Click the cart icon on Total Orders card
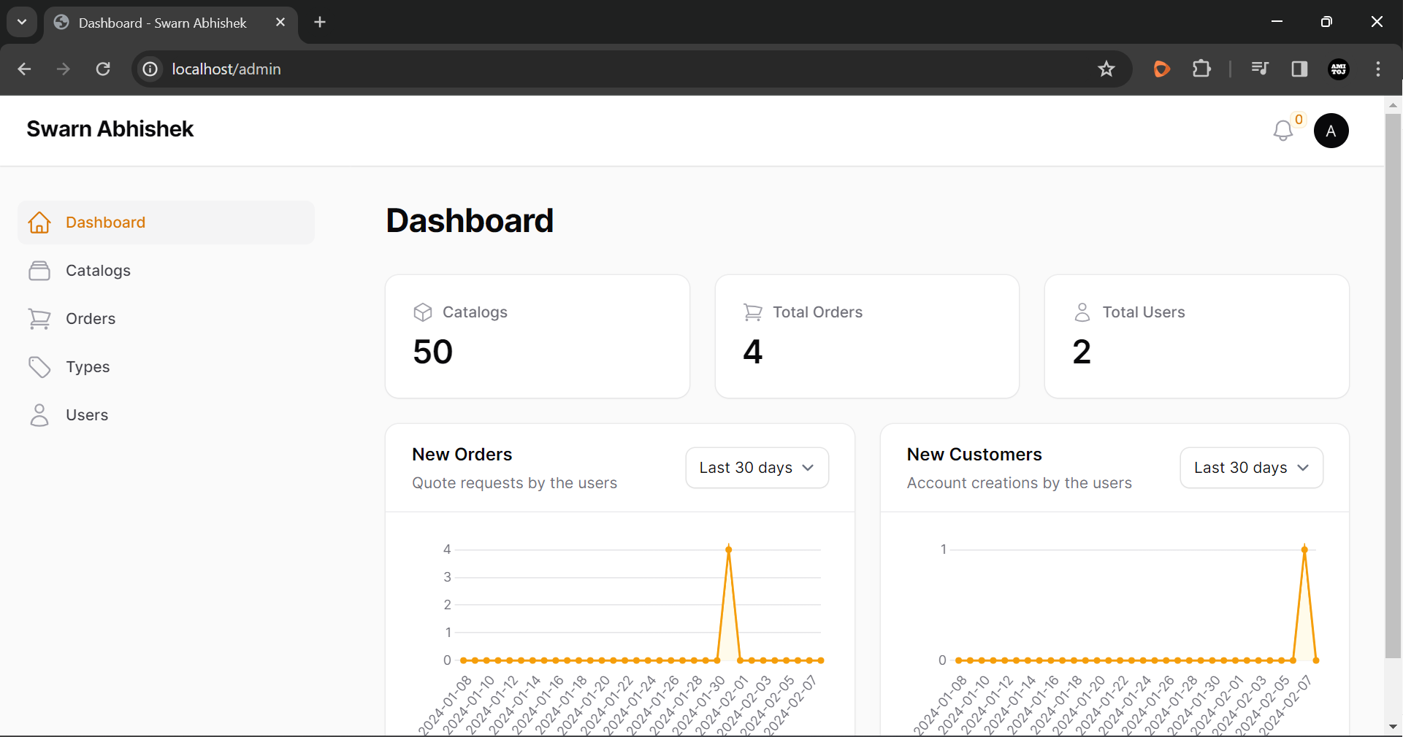Image resolution: width=1403 pixels, height=737 pixels. [753, 312]
